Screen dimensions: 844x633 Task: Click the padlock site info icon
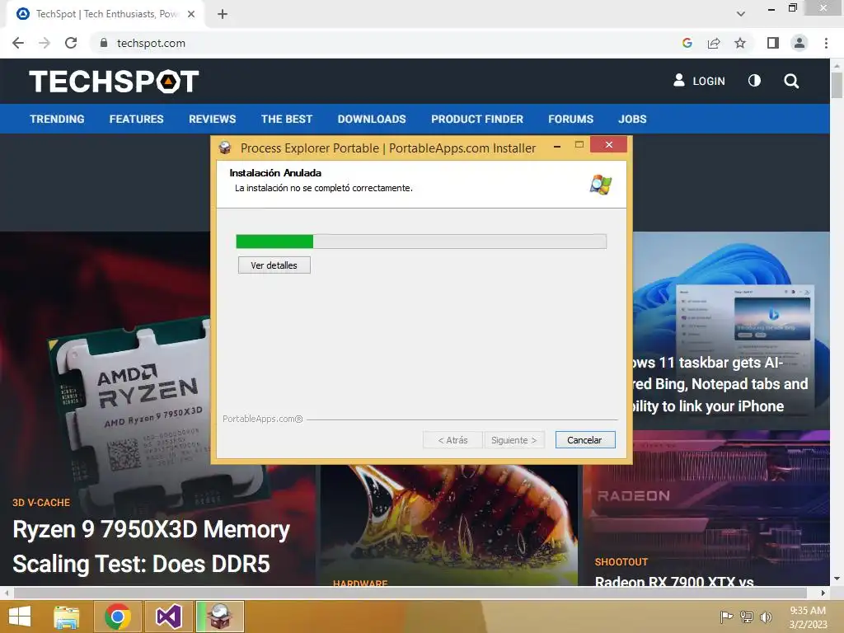click(104, 43)
